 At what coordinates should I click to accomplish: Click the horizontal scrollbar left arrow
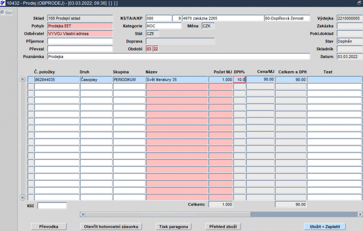point(83,214)
